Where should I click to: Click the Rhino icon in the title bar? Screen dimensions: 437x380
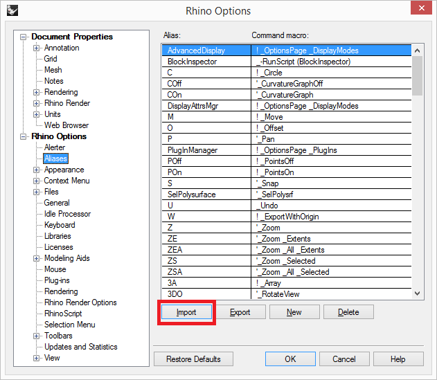[x=12, y=10]
